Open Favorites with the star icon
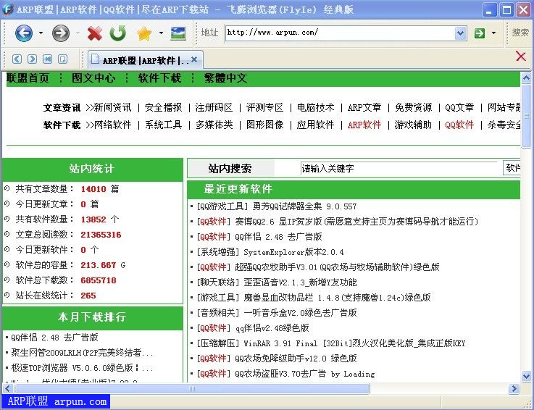 click(x=144, y=33)
